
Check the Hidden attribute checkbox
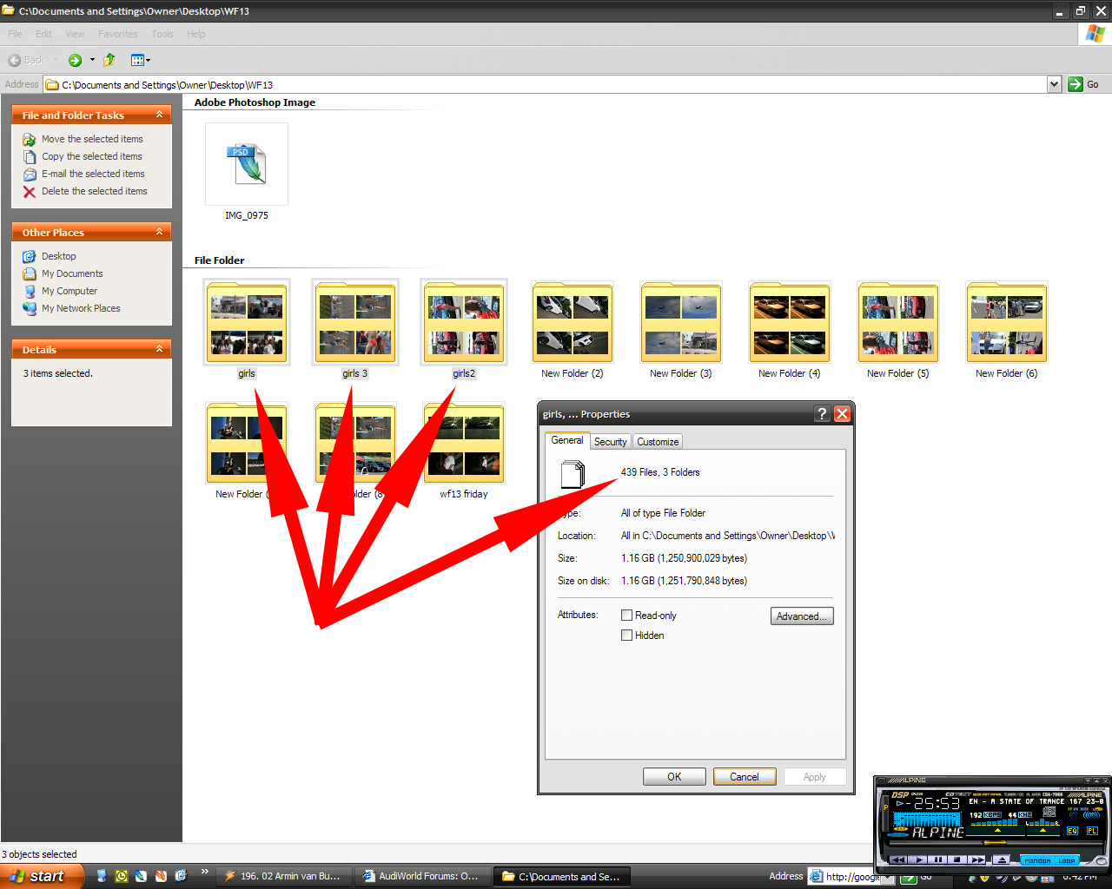[x=626, y=635]
